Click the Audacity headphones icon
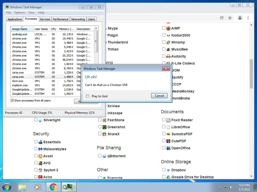The height and width of the screenshot is (192, 257). pos(168,56)
